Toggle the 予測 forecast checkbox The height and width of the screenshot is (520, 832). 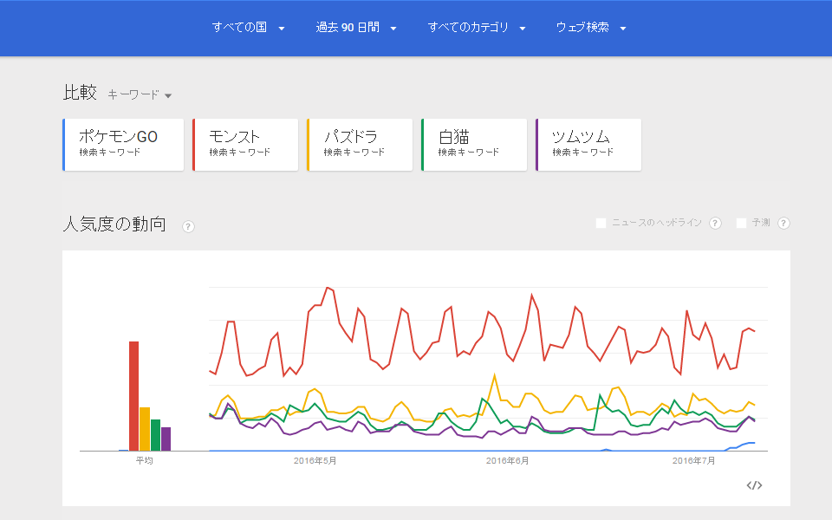[741, 224]
